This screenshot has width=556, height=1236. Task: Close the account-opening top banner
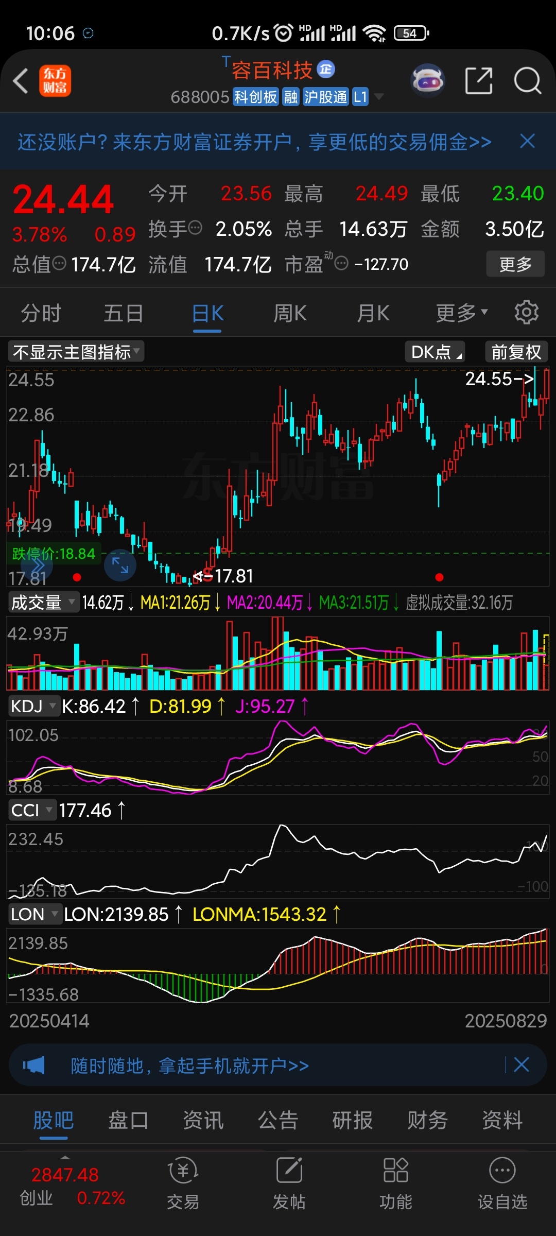pos(528,141)
